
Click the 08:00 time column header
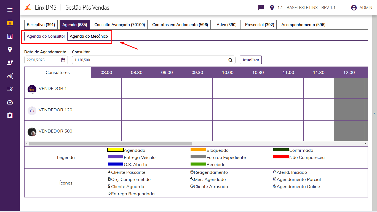106,72
